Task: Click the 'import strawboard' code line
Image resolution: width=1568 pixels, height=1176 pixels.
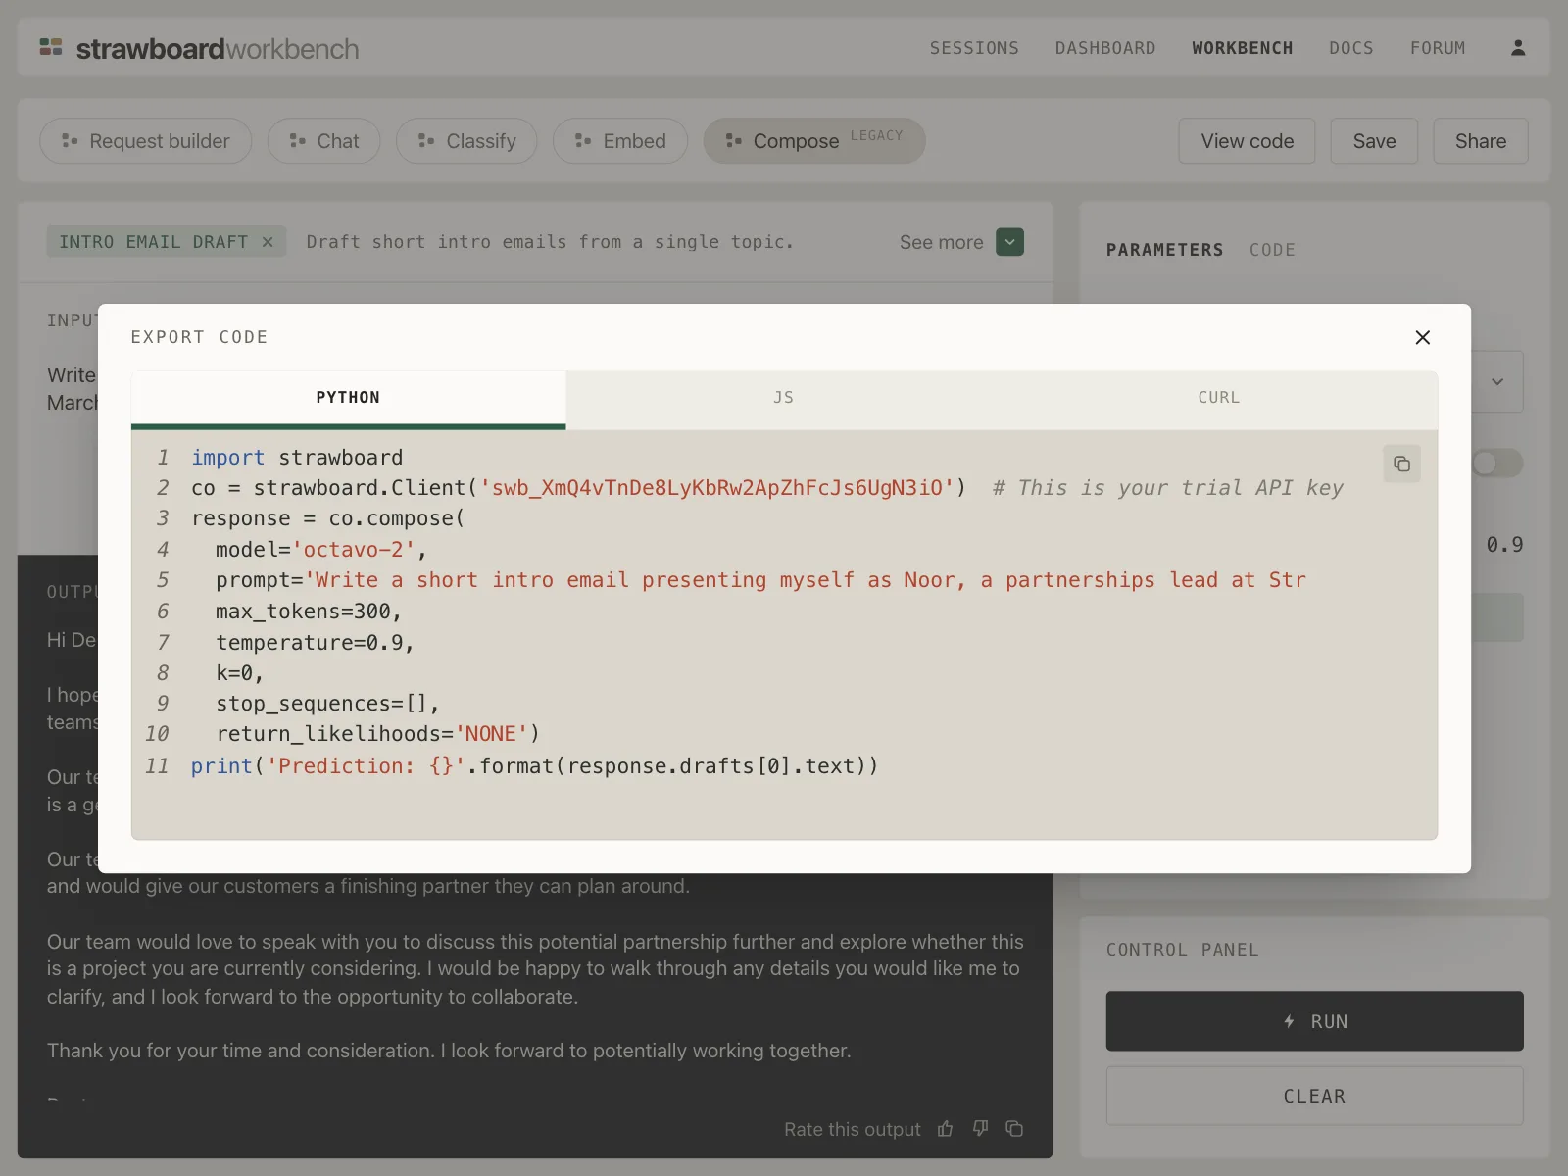Action: click(297, 458)
